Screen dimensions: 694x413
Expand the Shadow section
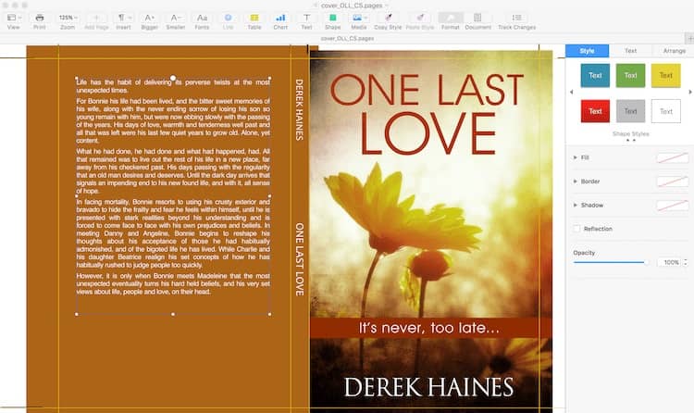pos(575,206)
